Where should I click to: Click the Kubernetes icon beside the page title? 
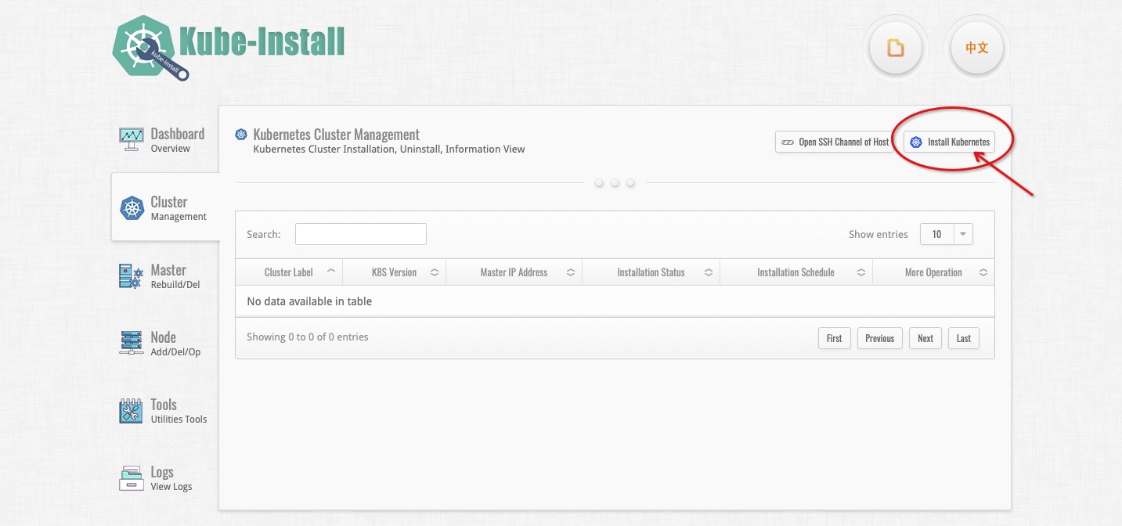coord(241,135)
